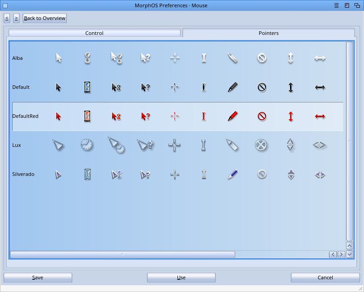Select the Default blue hourglass pointer
Screen dimensions: 364x292
point(87,87)
